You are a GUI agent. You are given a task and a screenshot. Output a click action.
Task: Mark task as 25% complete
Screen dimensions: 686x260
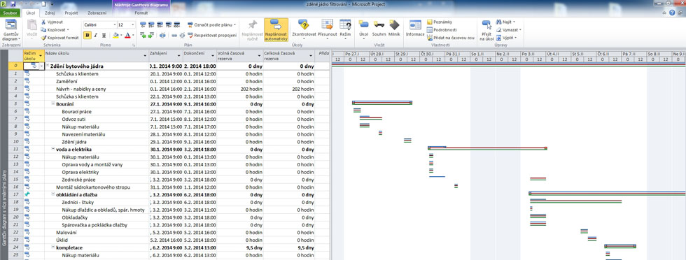click(151, 25)
